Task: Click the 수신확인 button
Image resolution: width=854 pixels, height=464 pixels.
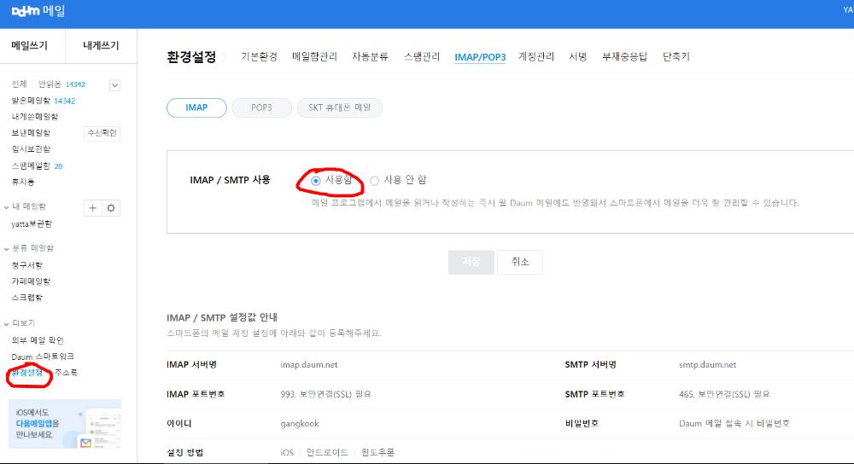Action: tap(102, 133)
